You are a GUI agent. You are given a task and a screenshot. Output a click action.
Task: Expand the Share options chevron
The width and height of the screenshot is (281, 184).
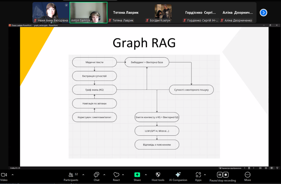(x=146, y=174)
